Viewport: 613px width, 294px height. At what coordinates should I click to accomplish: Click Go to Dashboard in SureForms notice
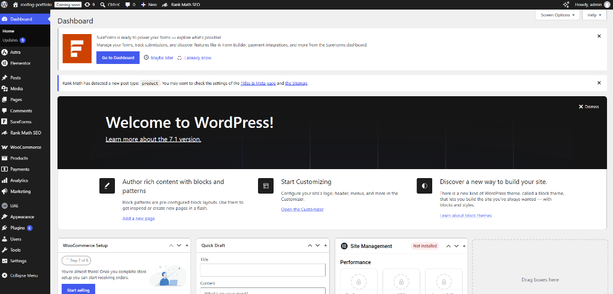[118, 58]
